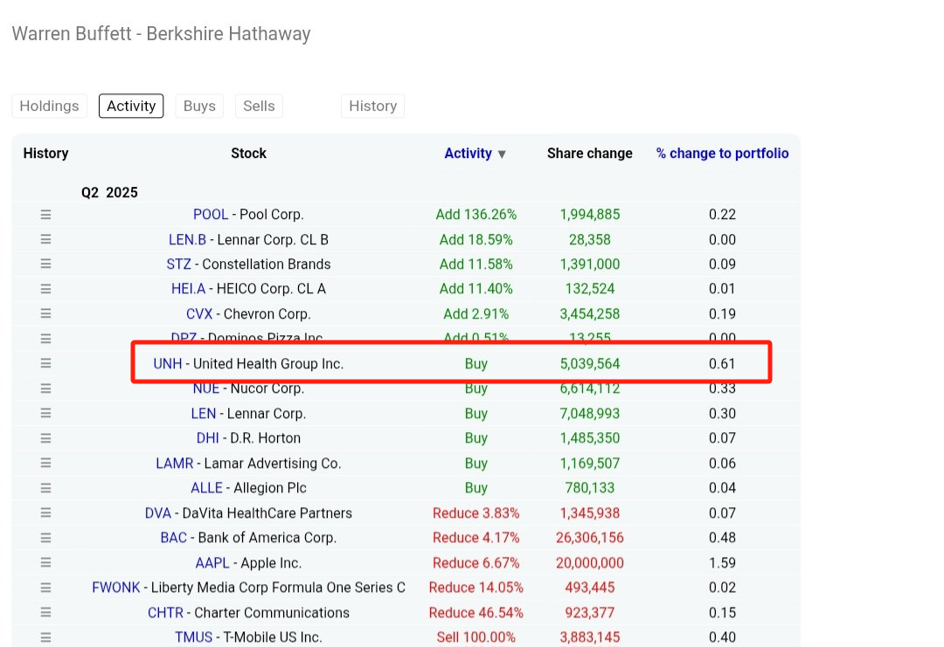The width and height of the screenshot is (944, 647).
Task: Show history icon for Chevron Corp.
Action: point(45,313)
